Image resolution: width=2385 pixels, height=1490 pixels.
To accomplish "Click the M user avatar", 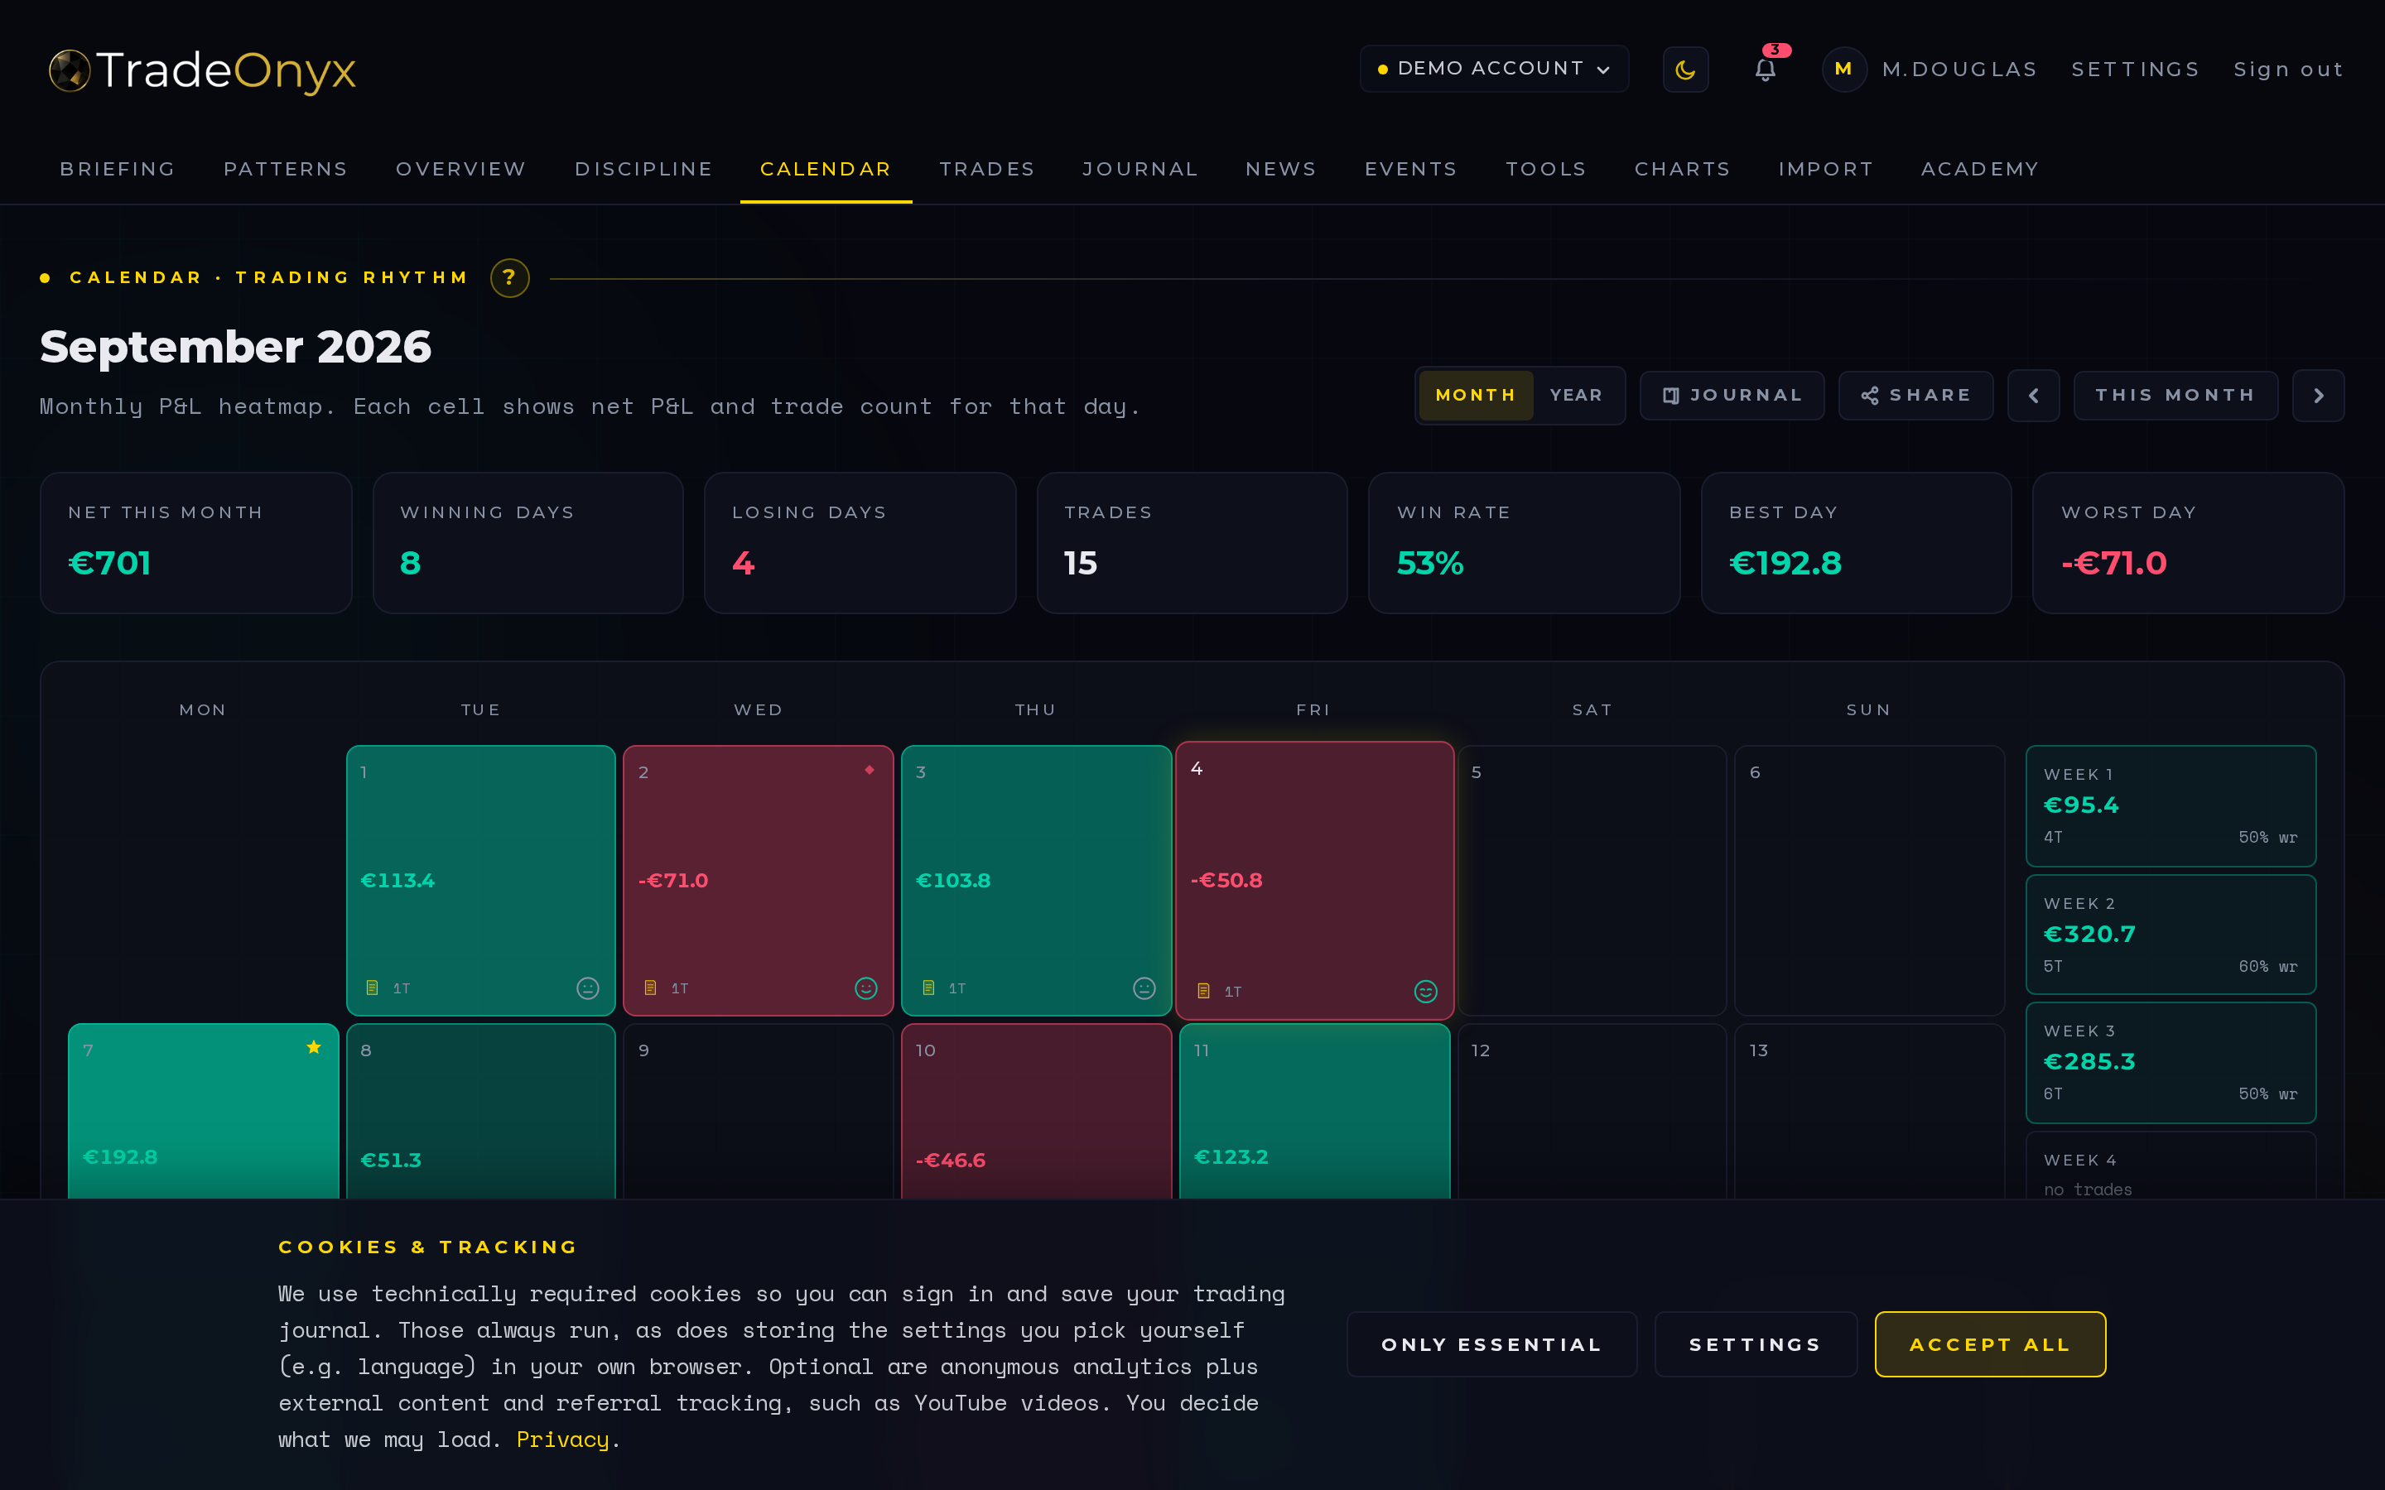I will pos(1843,69).
